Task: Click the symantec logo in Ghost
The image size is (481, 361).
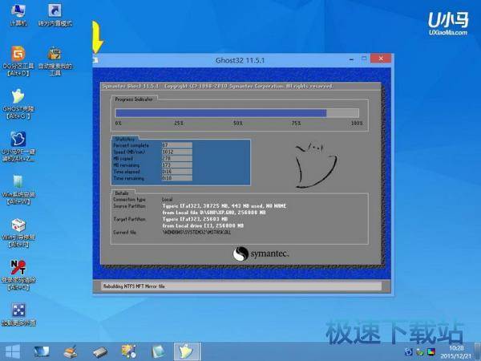Action: point(261,254)
